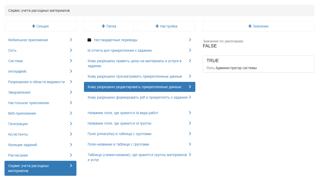The width and height of the screenshot is (319, 179).
Task: Click chevron arrow beside Поле-название в таблице с группами
Action: click(x=190, y=144)
